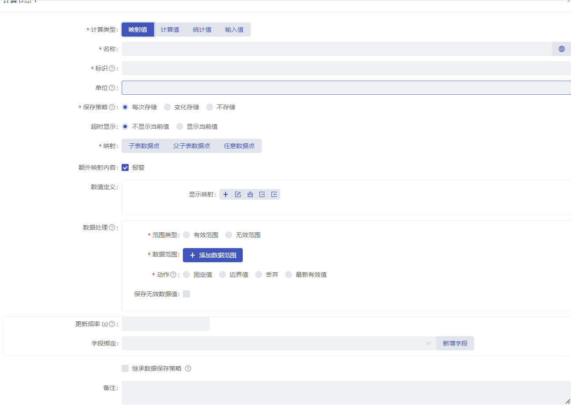Select the 无效范围 range type

[229, 235]
